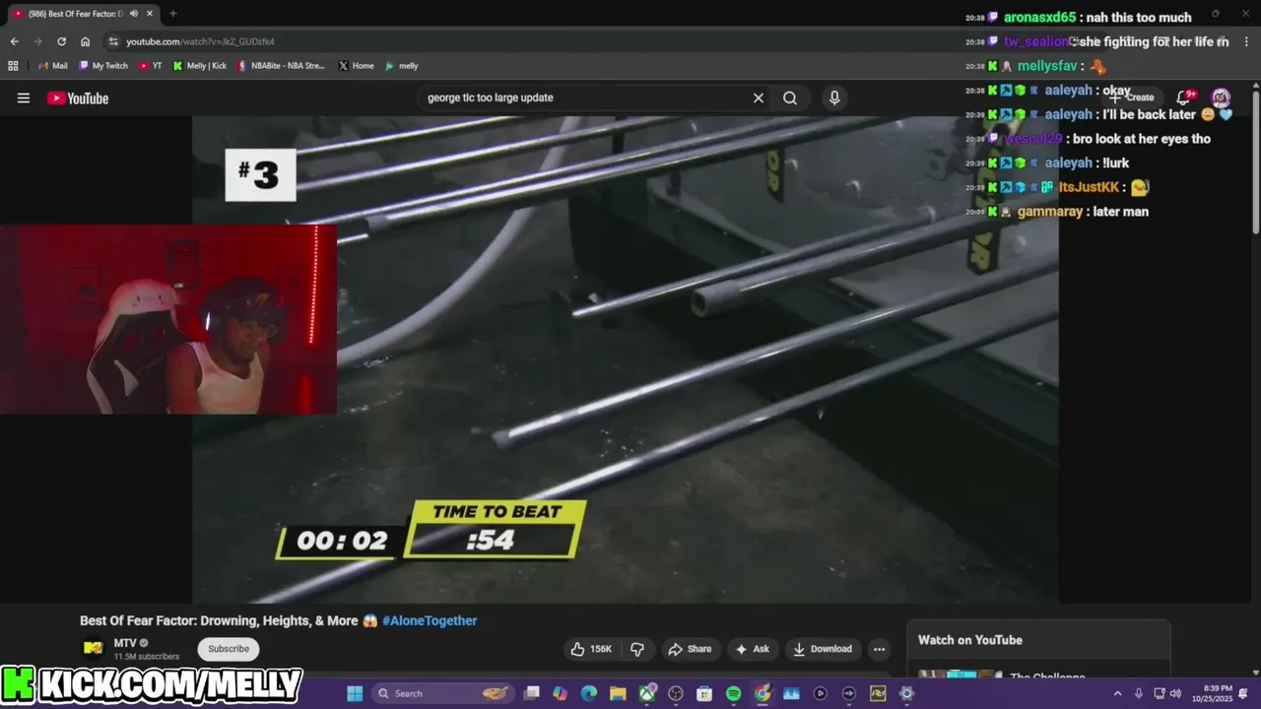The width and height of the screenshot is (1261, 709).
Task: Open the MTV channel name link
Action: 125,643
